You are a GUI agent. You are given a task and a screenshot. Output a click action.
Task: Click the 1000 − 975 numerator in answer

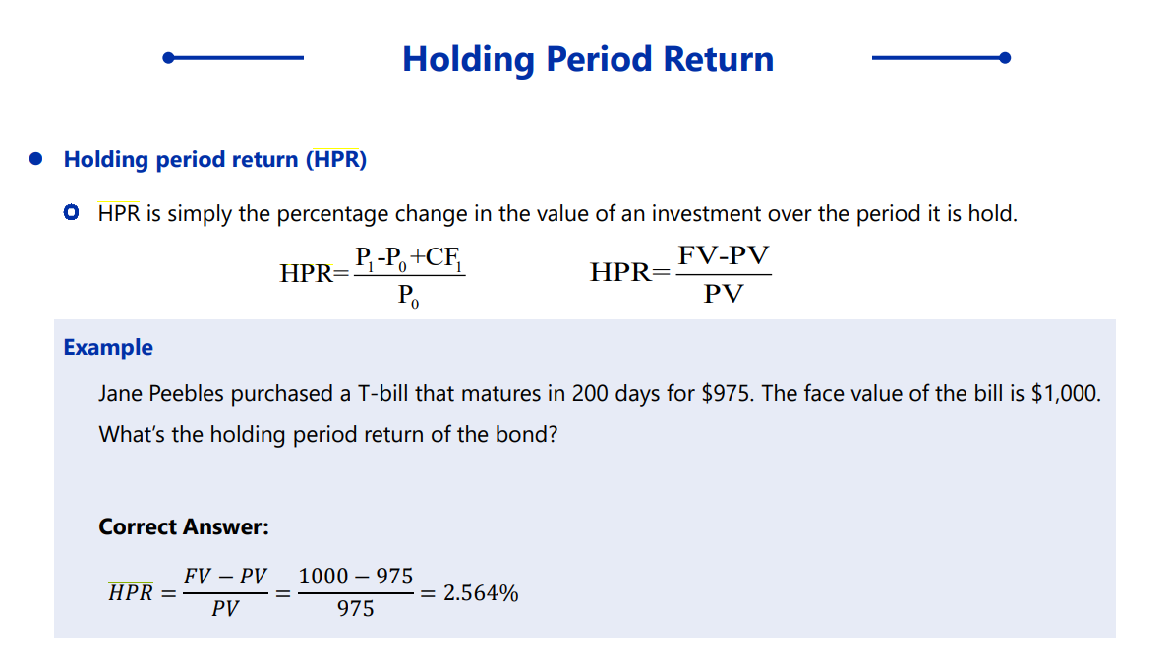(x=355, y=577)
